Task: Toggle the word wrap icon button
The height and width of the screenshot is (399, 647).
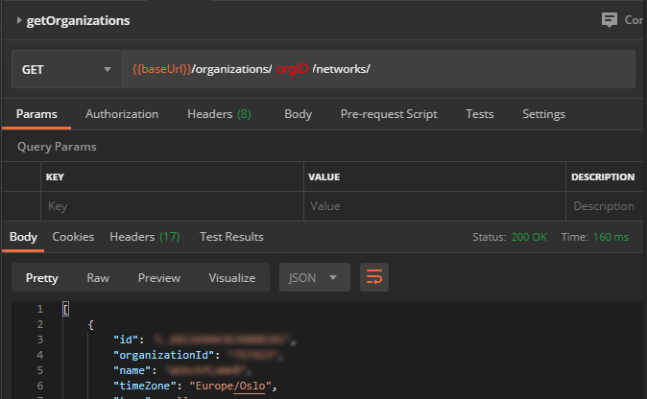Action: [x=374, y=278]
